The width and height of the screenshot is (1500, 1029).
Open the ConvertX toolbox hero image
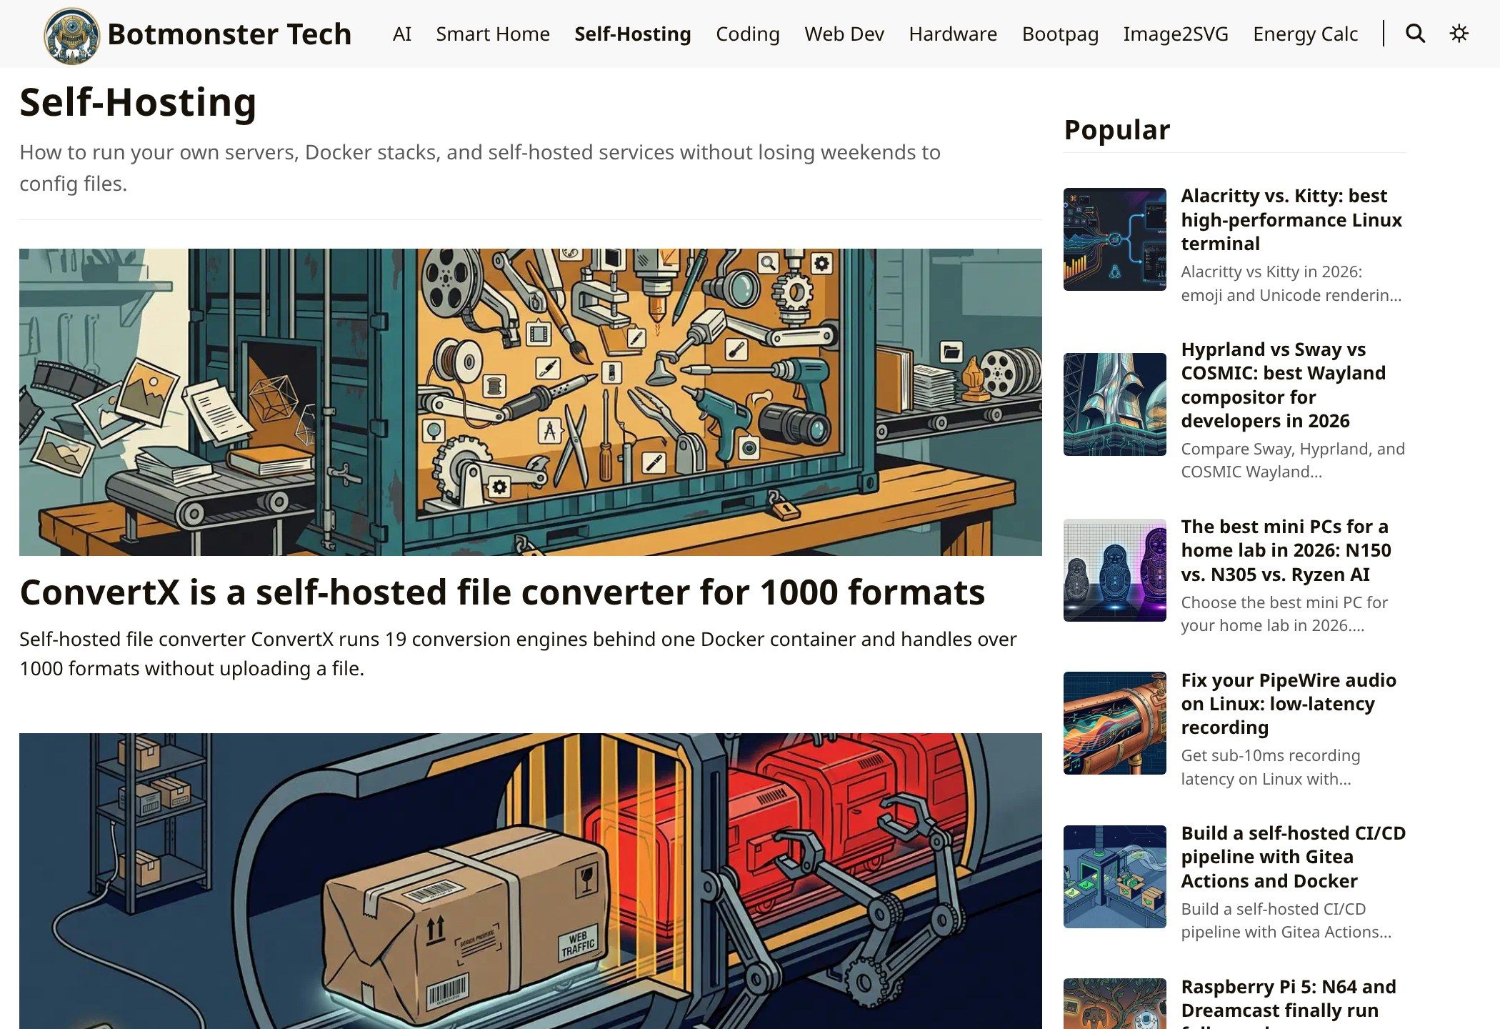click(531, 402)
